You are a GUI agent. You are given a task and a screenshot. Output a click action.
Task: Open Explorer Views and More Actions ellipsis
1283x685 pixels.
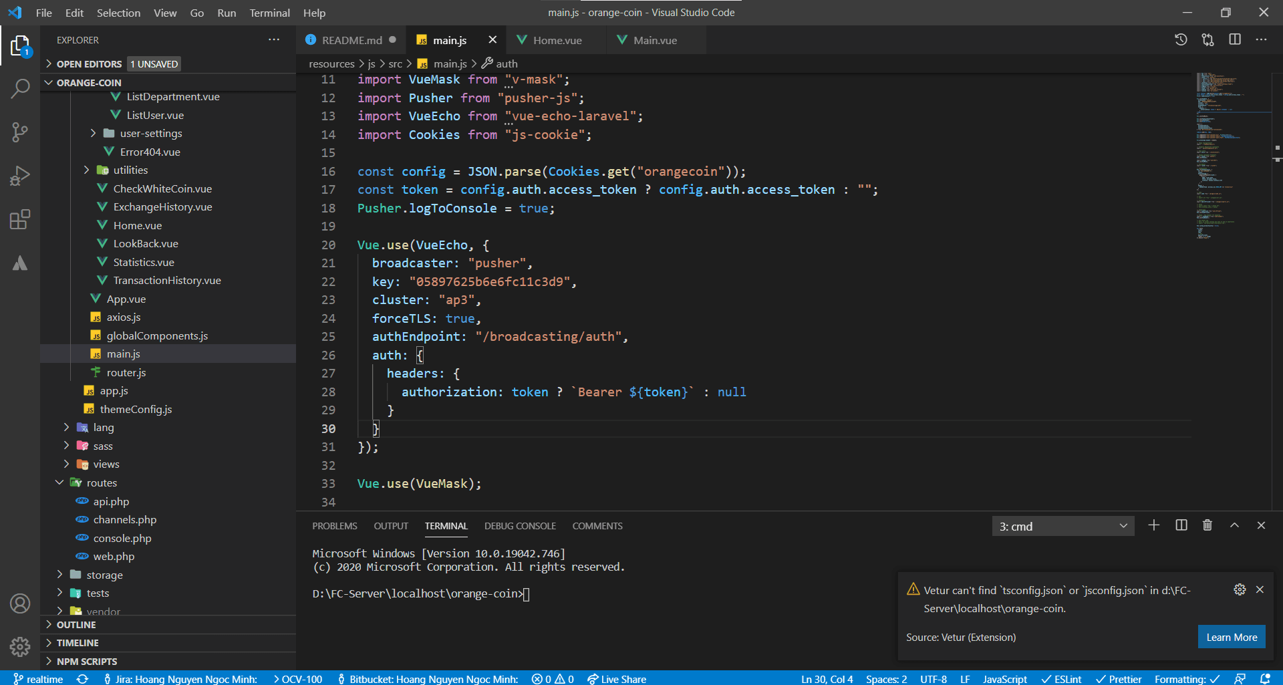[274, 40]
